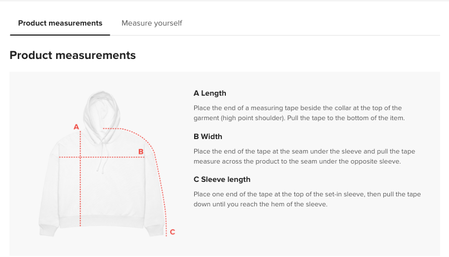This screenshot has height=257, width=449.
Task: Click the red A marker on diagram
Action: tap(76, 127)
